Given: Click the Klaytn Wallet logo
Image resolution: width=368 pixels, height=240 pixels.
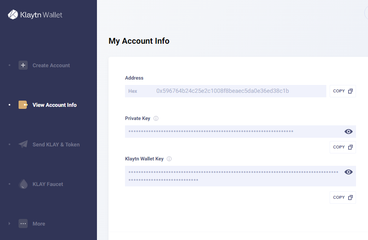Looking at the screenshot, I should tap(35, 14).
